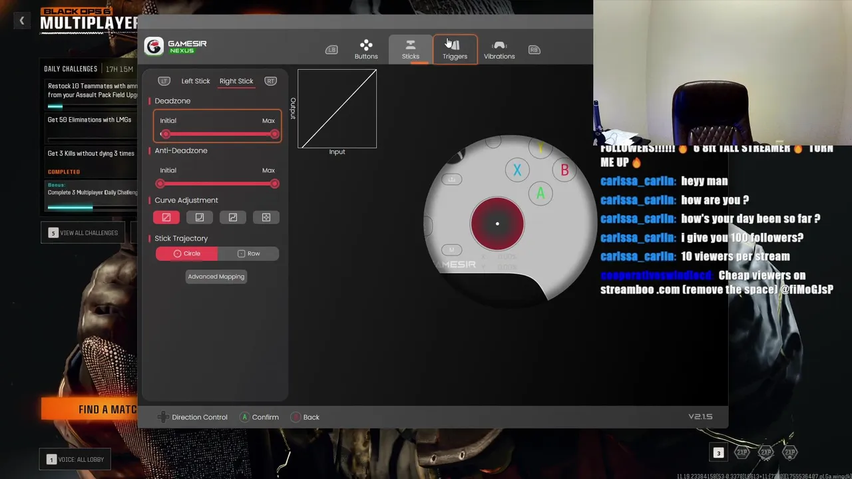This screenshot has width=852, height=479.
Task: Click the LB shoulder icon in header
Action: (x=331, y=50)
